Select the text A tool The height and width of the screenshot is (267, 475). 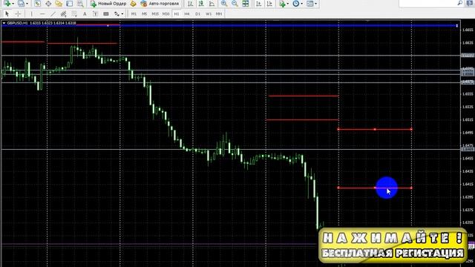point(85,14)
